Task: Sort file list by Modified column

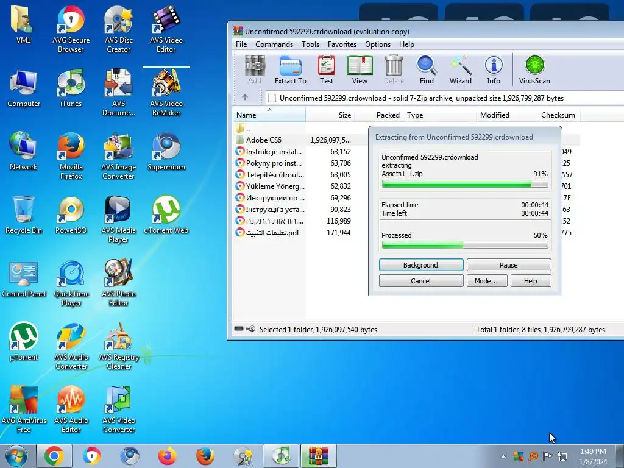Action: [506, 115]
